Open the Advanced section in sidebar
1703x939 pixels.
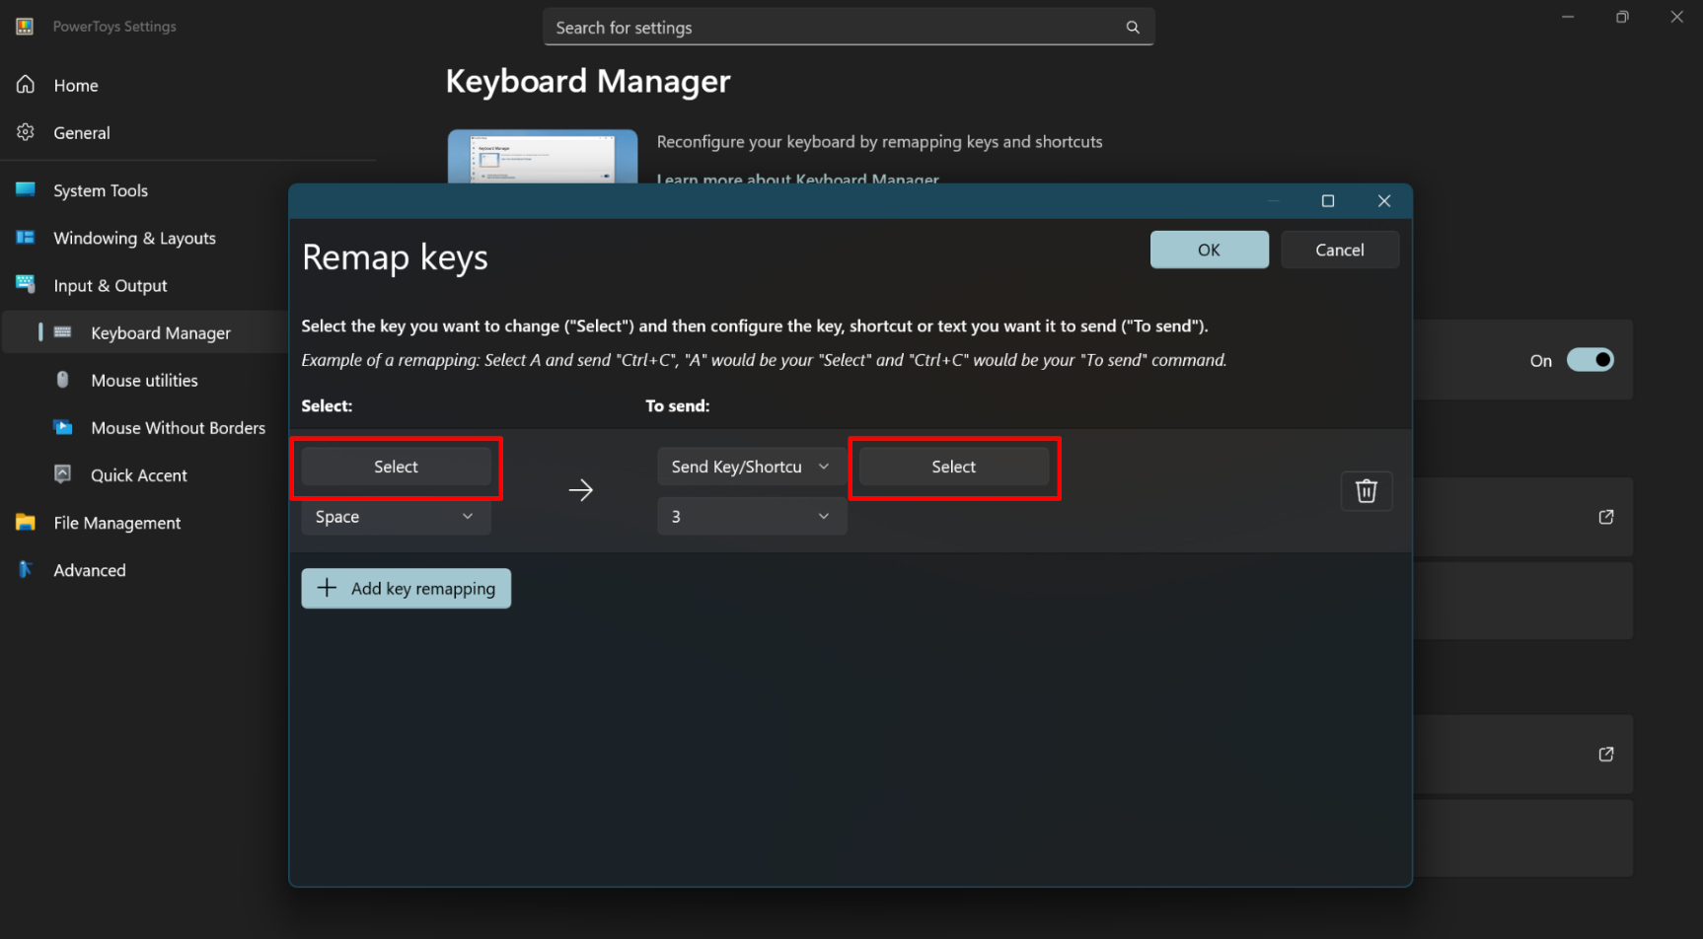click(x=90, y=570)
